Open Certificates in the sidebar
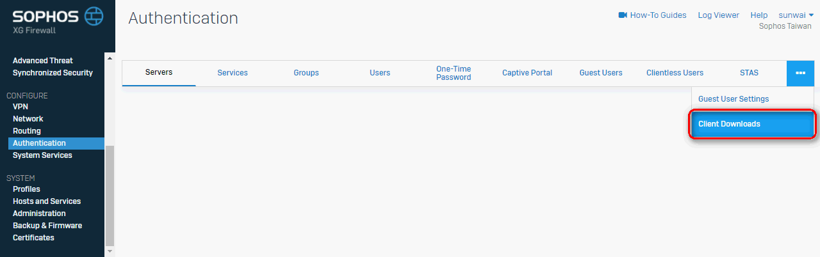 click(33, 238)
